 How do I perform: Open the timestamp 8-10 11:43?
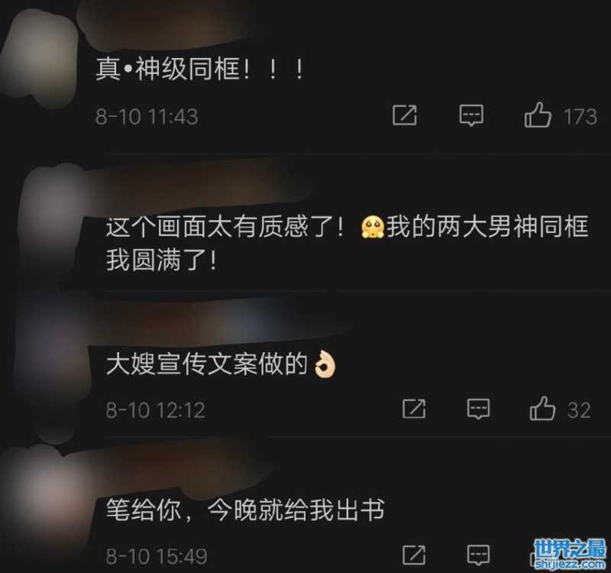coord(147,117)
